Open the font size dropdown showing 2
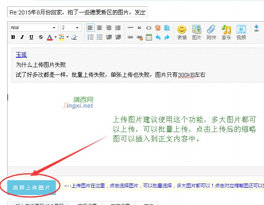This screenshot has width=264, height=205. tap(71, 28)
